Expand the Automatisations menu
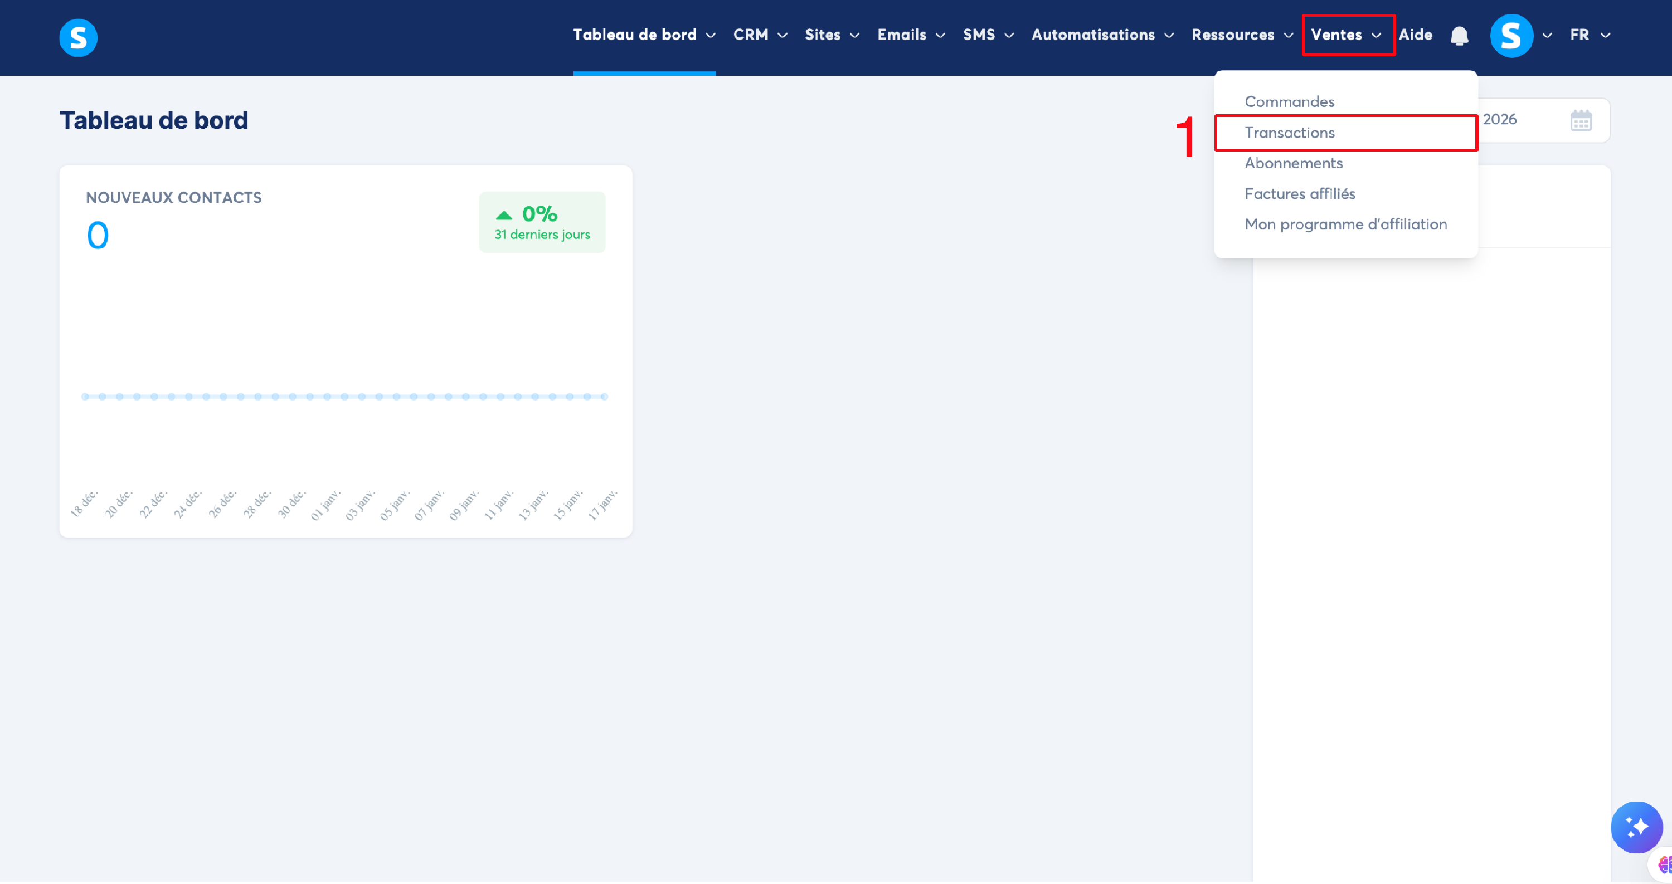 (x=1102, y=35)
